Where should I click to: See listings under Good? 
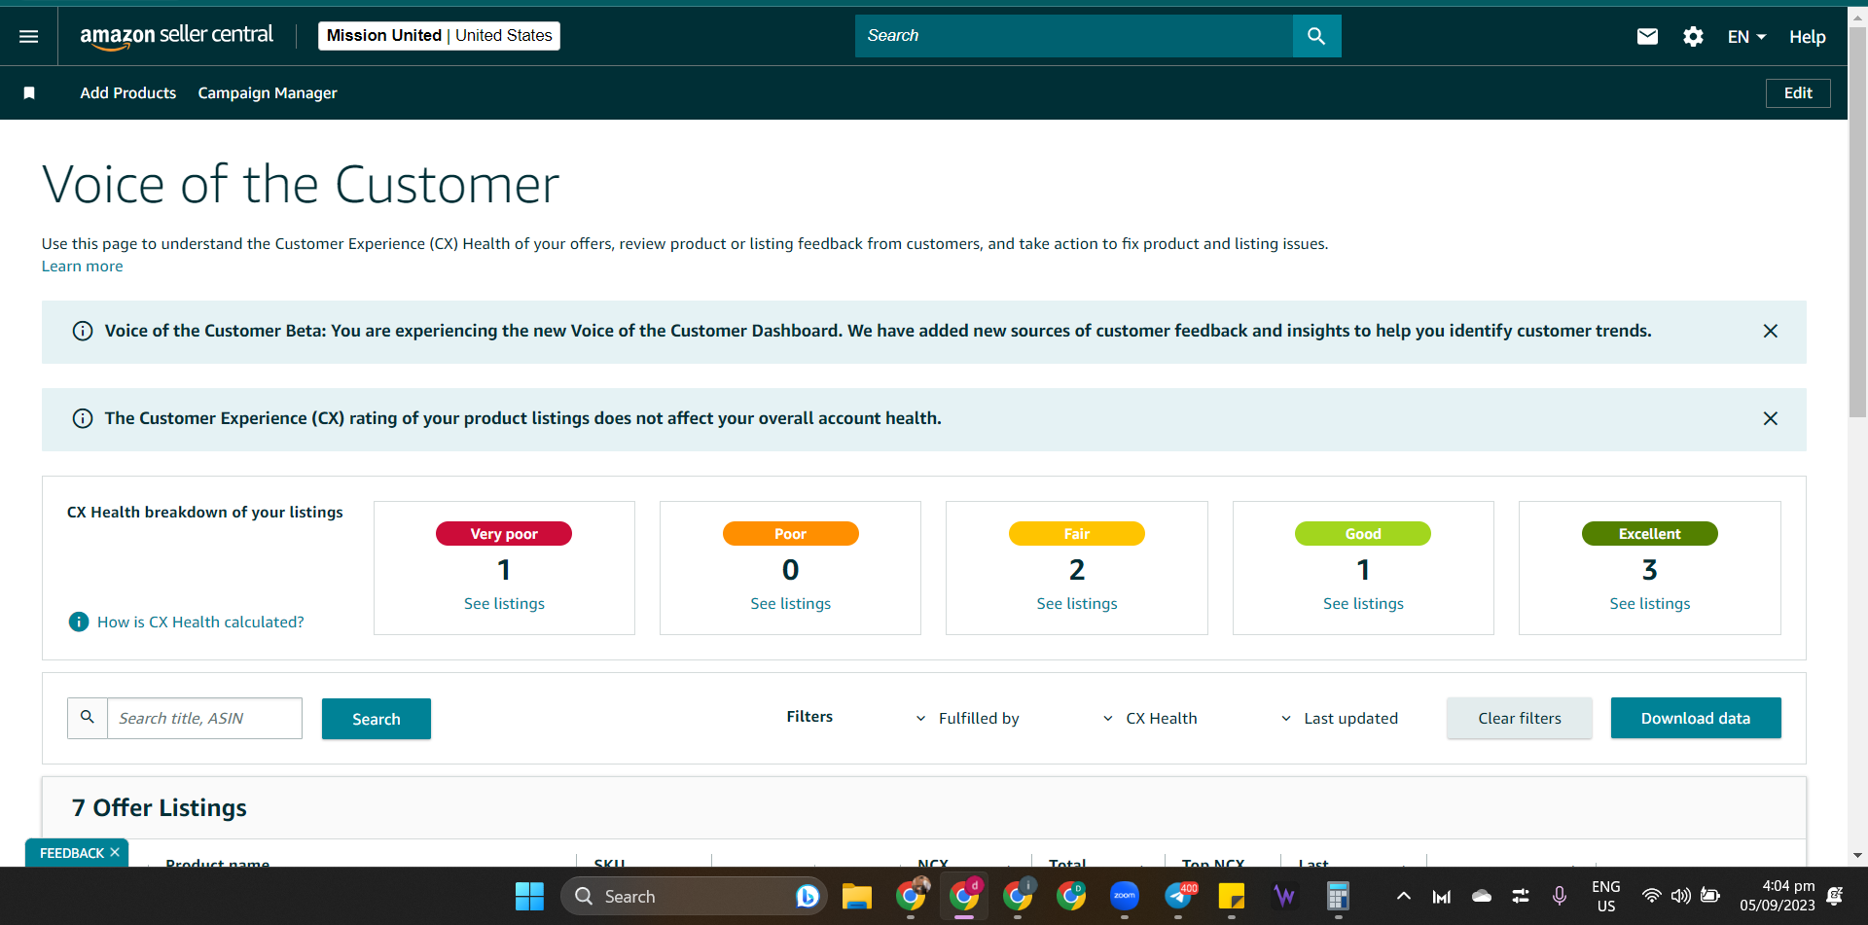(x=1363, y=604)
